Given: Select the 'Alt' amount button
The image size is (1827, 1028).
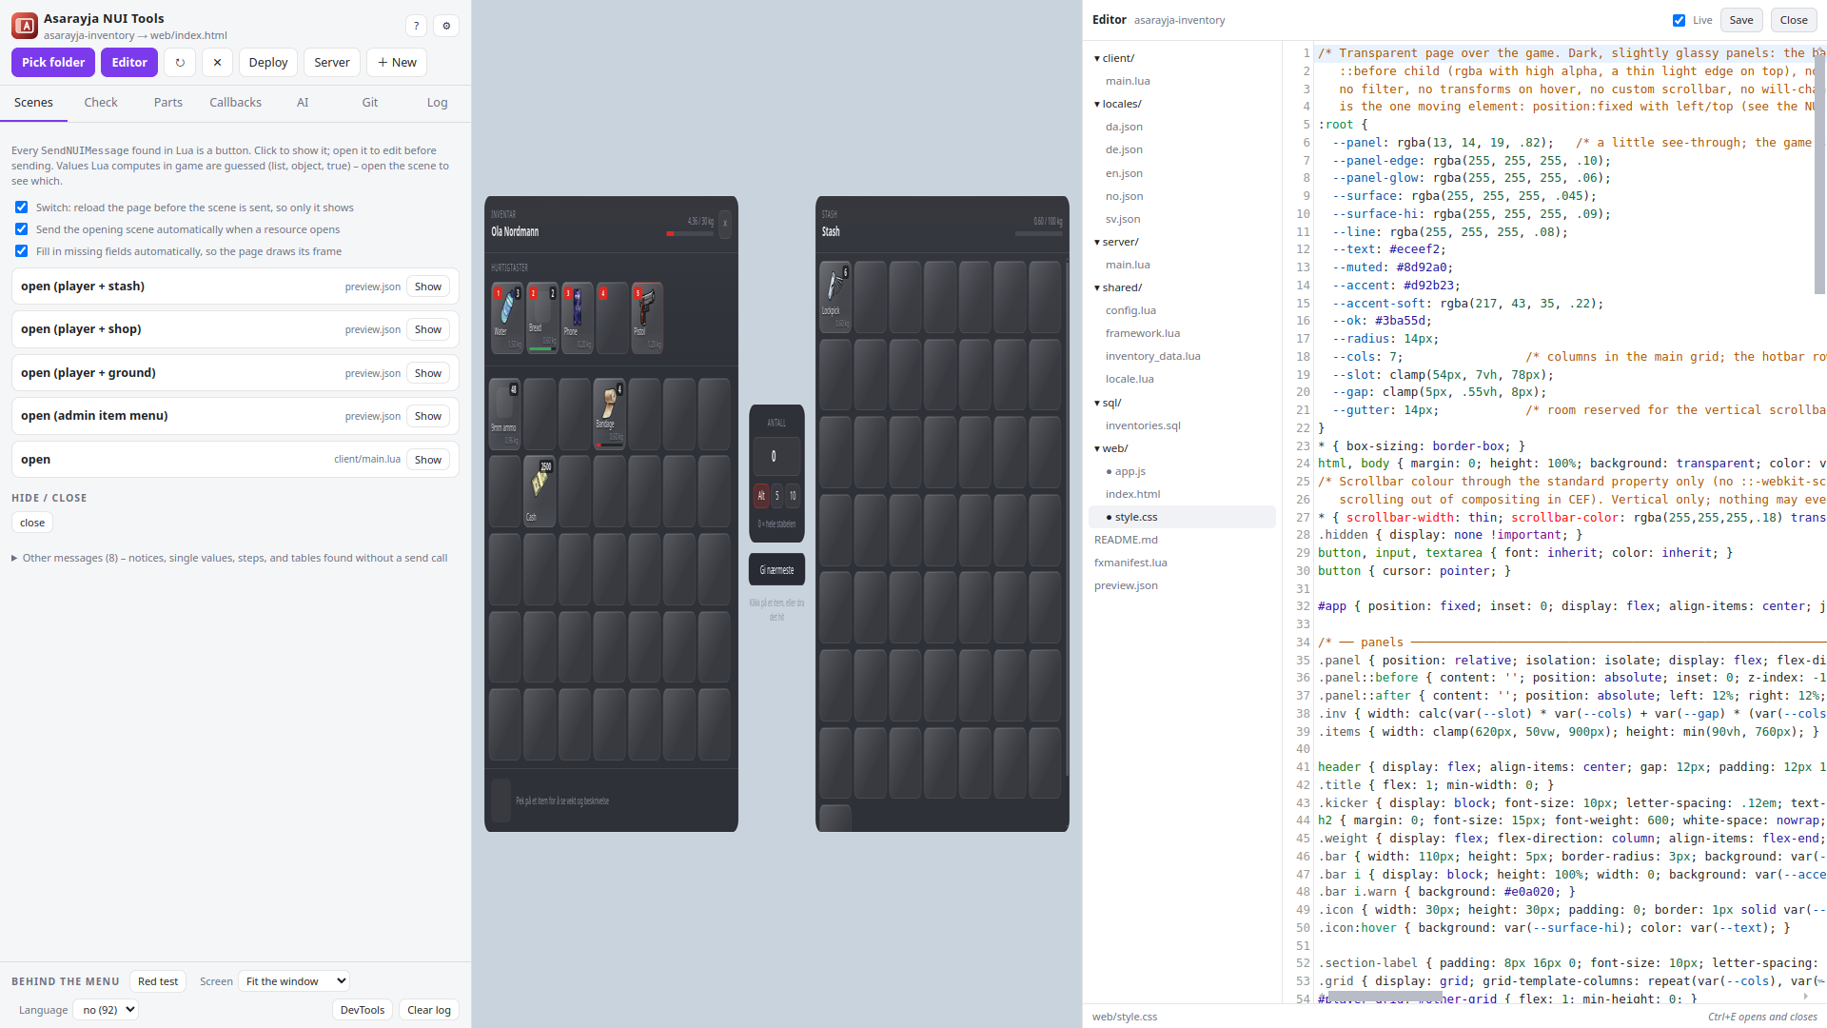Looking at the screenshot, I should [x=761, y=496].
